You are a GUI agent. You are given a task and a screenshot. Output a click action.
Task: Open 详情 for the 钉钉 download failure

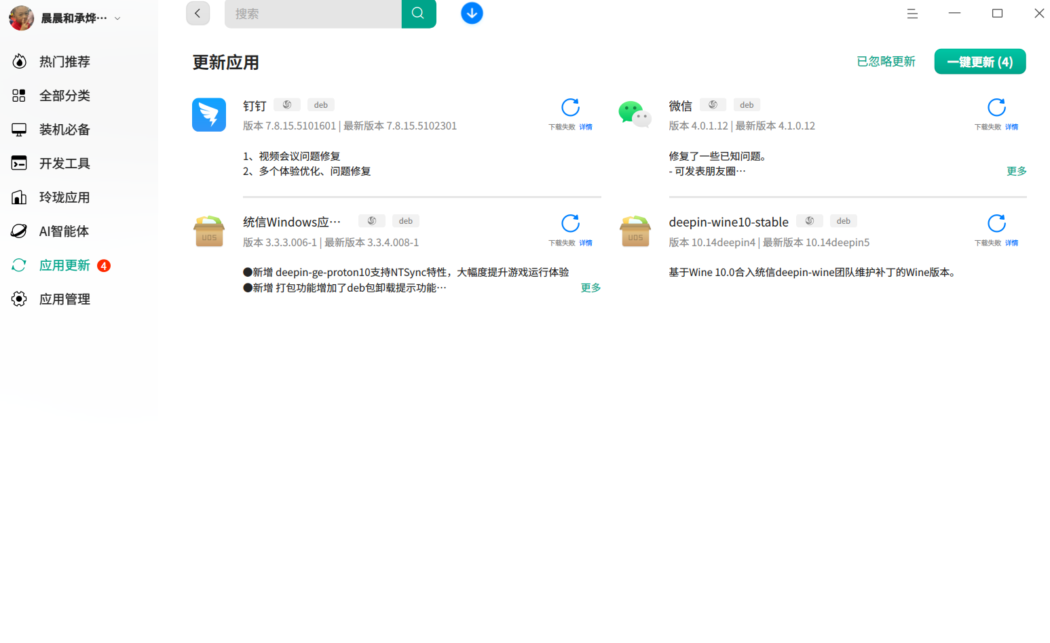[x=586, y=127]
